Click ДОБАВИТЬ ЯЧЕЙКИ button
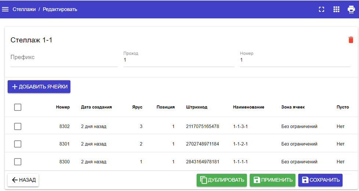Viewport: 359px width, 191px height. [39, 87]
